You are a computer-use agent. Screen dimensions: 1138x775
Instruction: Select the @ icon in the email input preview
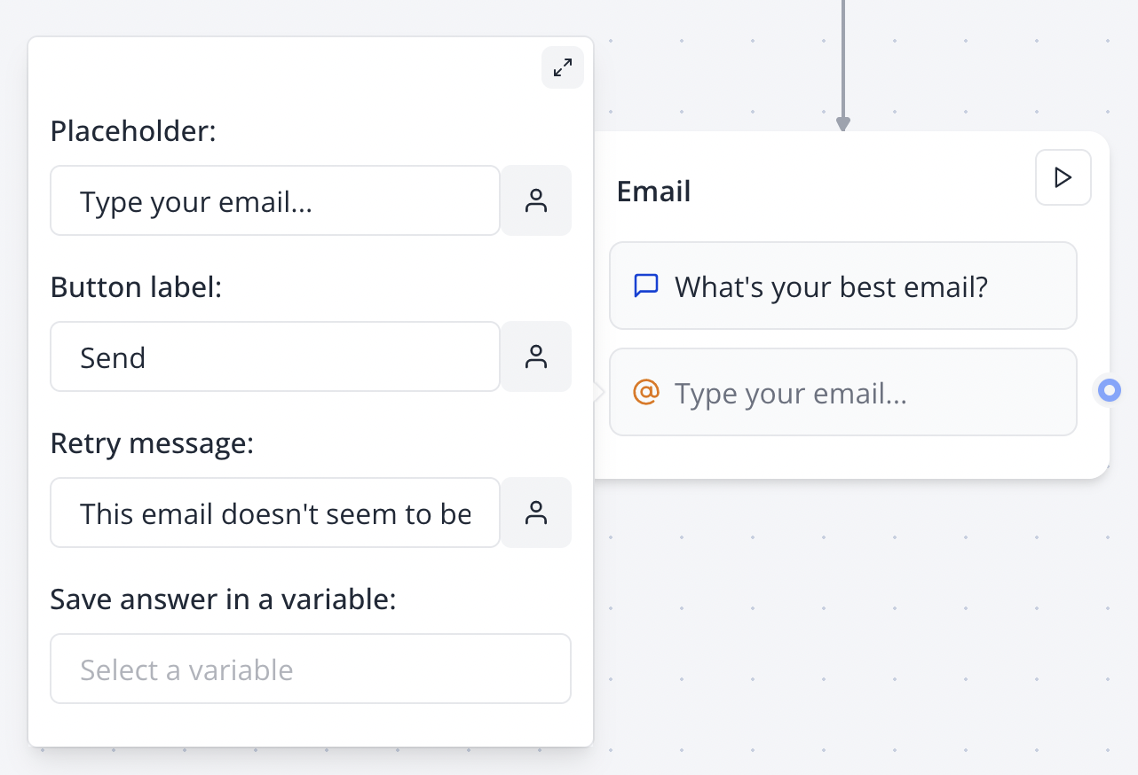tap(645, 392)
